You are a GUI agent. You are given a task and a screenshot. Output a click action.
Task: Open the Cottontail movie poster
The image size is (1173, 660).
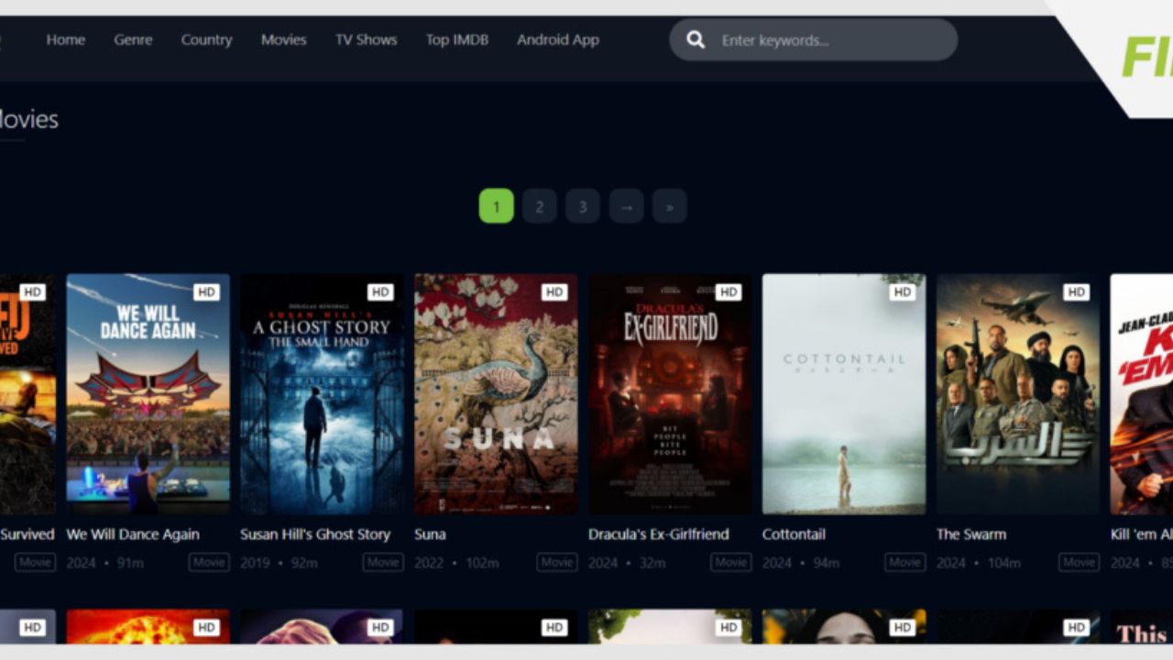pos(844,394)
